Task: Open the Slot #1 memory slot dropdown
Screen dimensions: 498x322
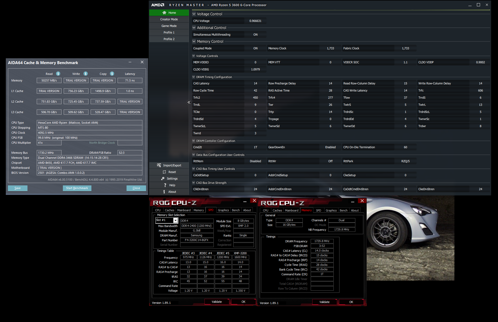Action: (175, 220)
